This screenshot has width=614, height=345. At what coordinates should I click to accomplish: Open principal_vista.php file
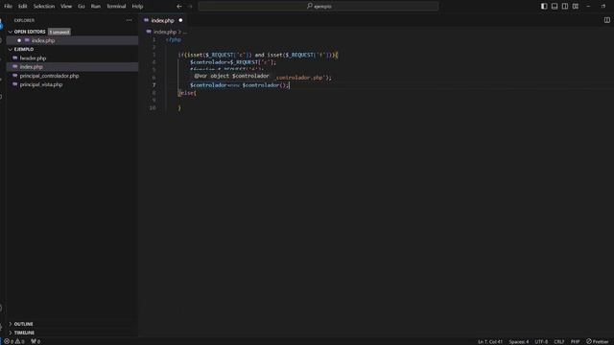coord(41,84)
